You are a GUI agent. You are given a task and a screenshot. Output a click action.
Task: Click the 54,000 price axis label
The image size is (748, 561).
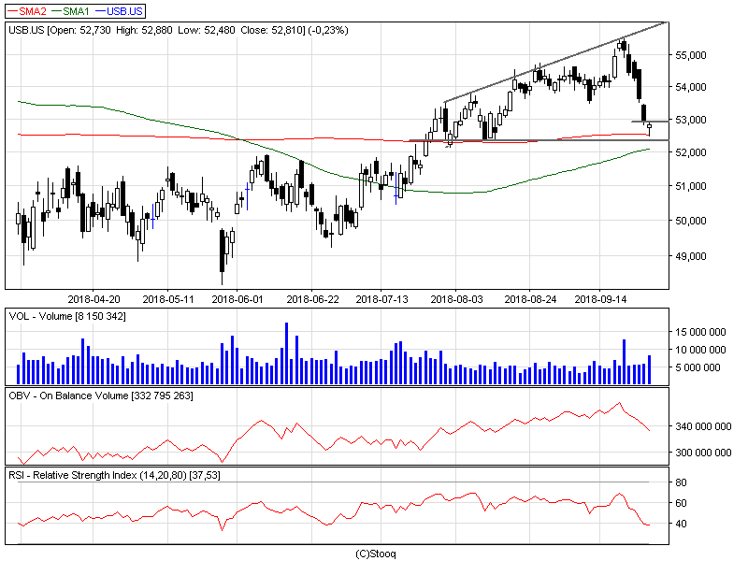(691, 87)
